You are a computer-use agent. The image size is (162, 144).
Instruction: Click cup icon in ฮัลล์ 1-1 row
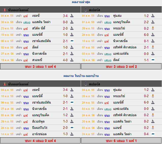click(x=153, y=60)
